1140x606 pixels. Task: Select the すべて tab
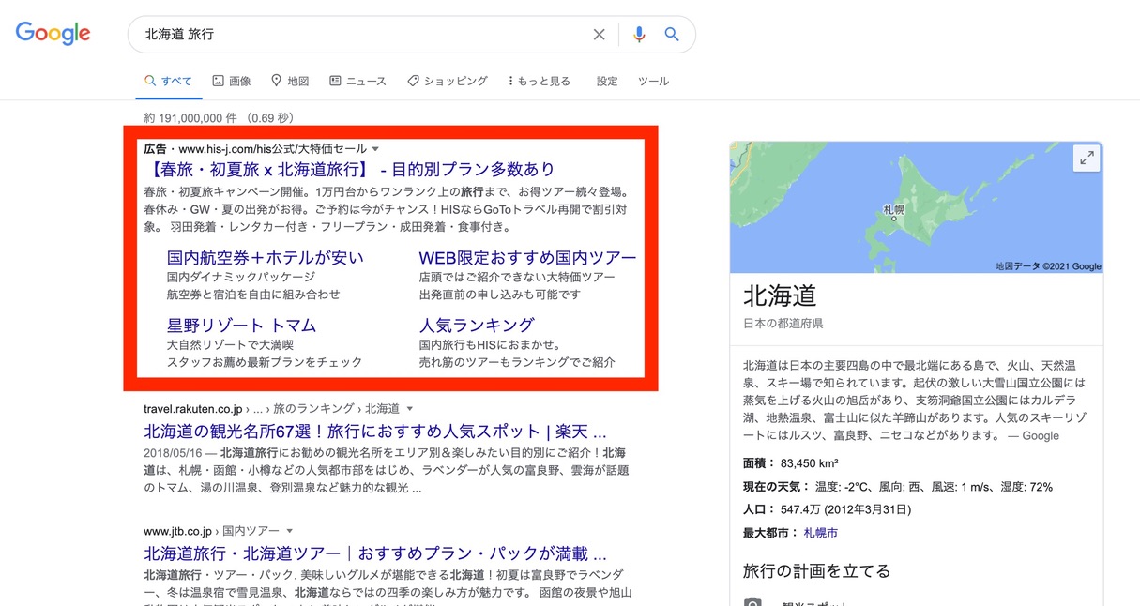[x=168, y=82]
